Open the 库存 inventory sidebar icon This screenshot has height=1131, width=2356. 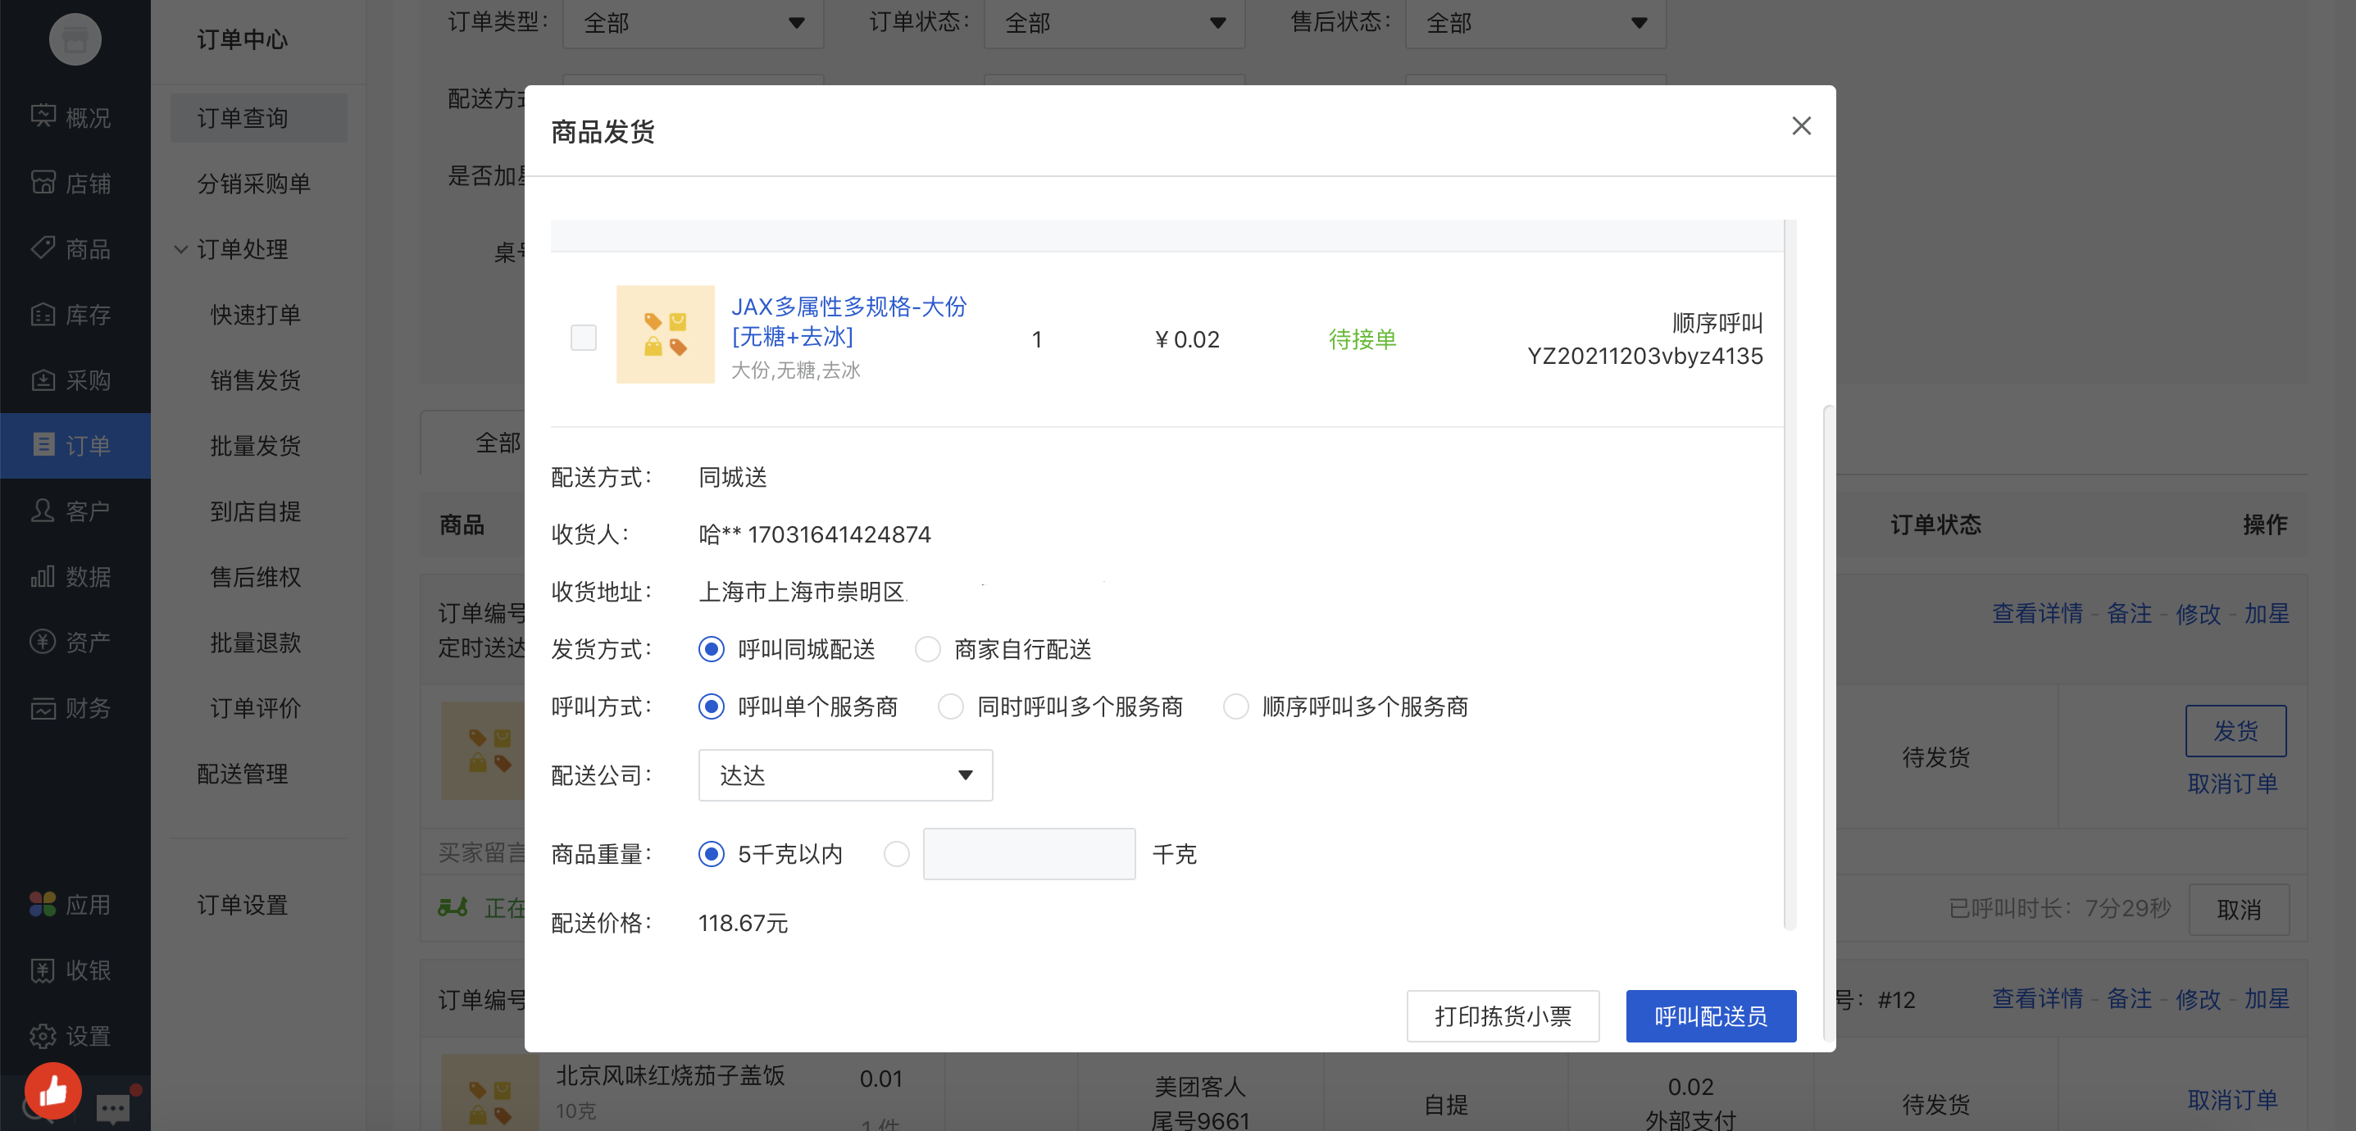coord(43,315)
